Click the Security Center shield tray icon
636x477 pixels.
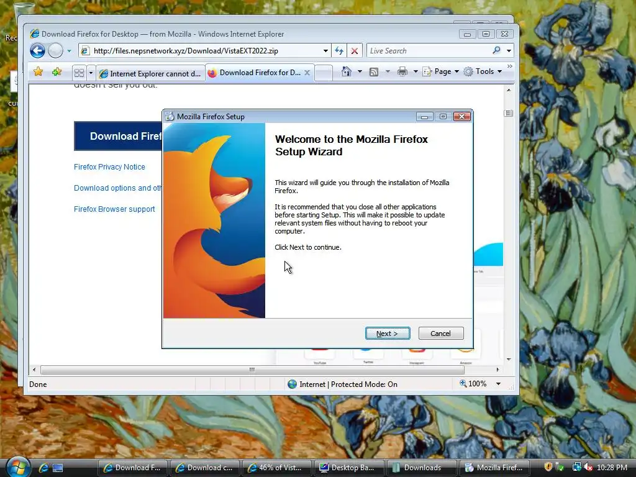(548, 467)
